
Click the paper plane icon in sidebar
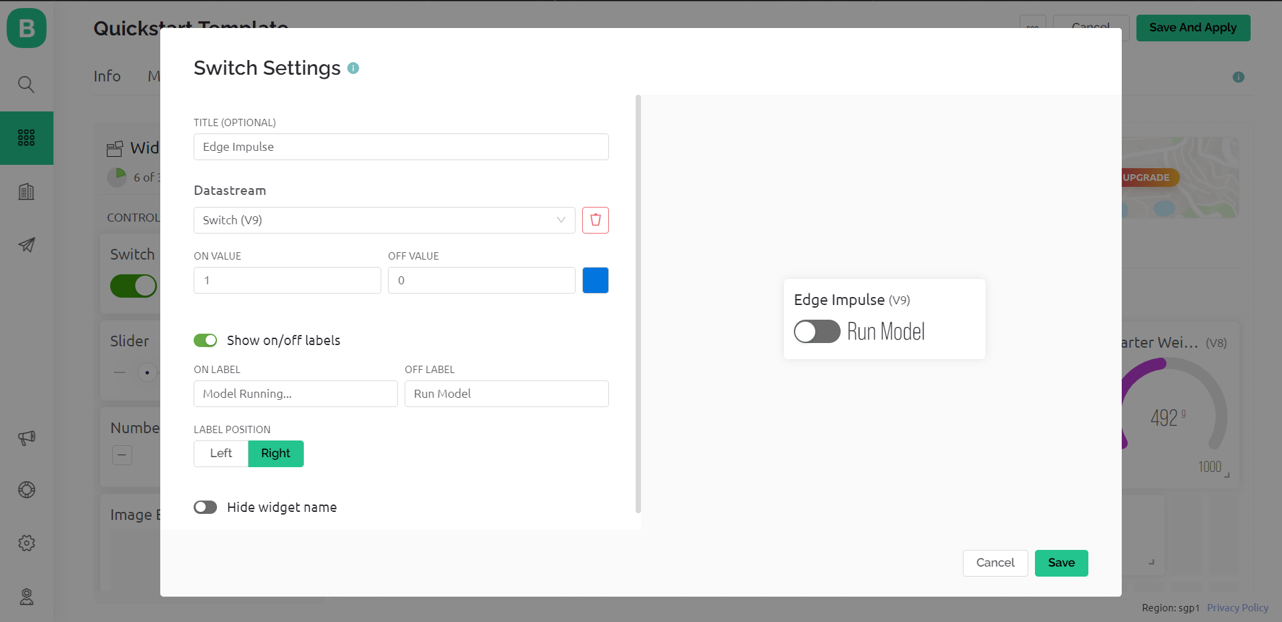click(26, 245)
